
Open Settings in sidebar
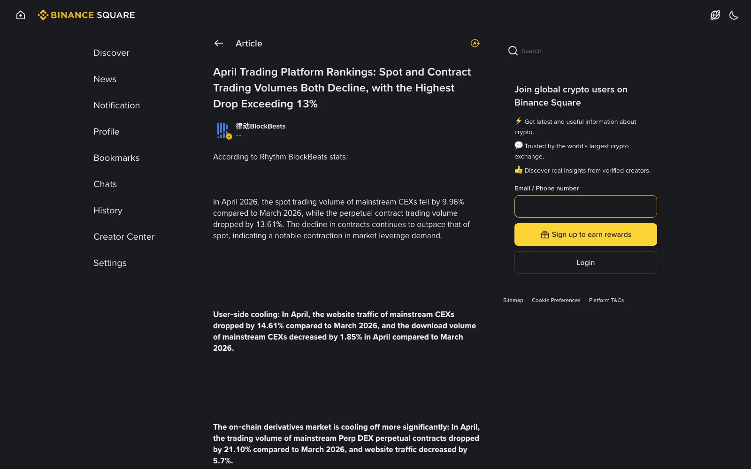110,263
